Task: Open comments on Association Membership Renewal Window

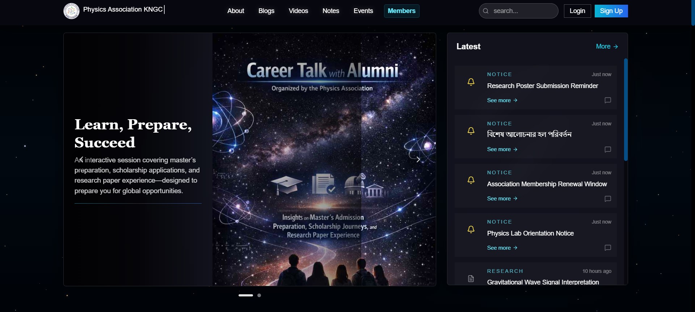Action: point(608,199)
